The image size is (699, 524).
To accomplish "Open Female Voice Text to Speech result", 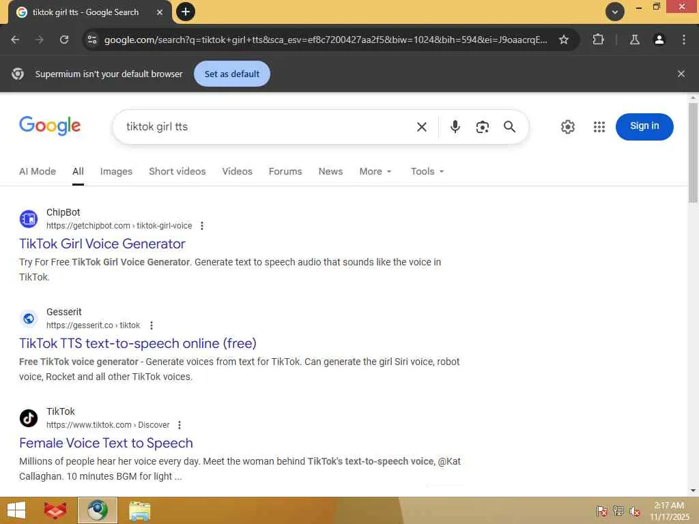I will [x=106, y=443].
